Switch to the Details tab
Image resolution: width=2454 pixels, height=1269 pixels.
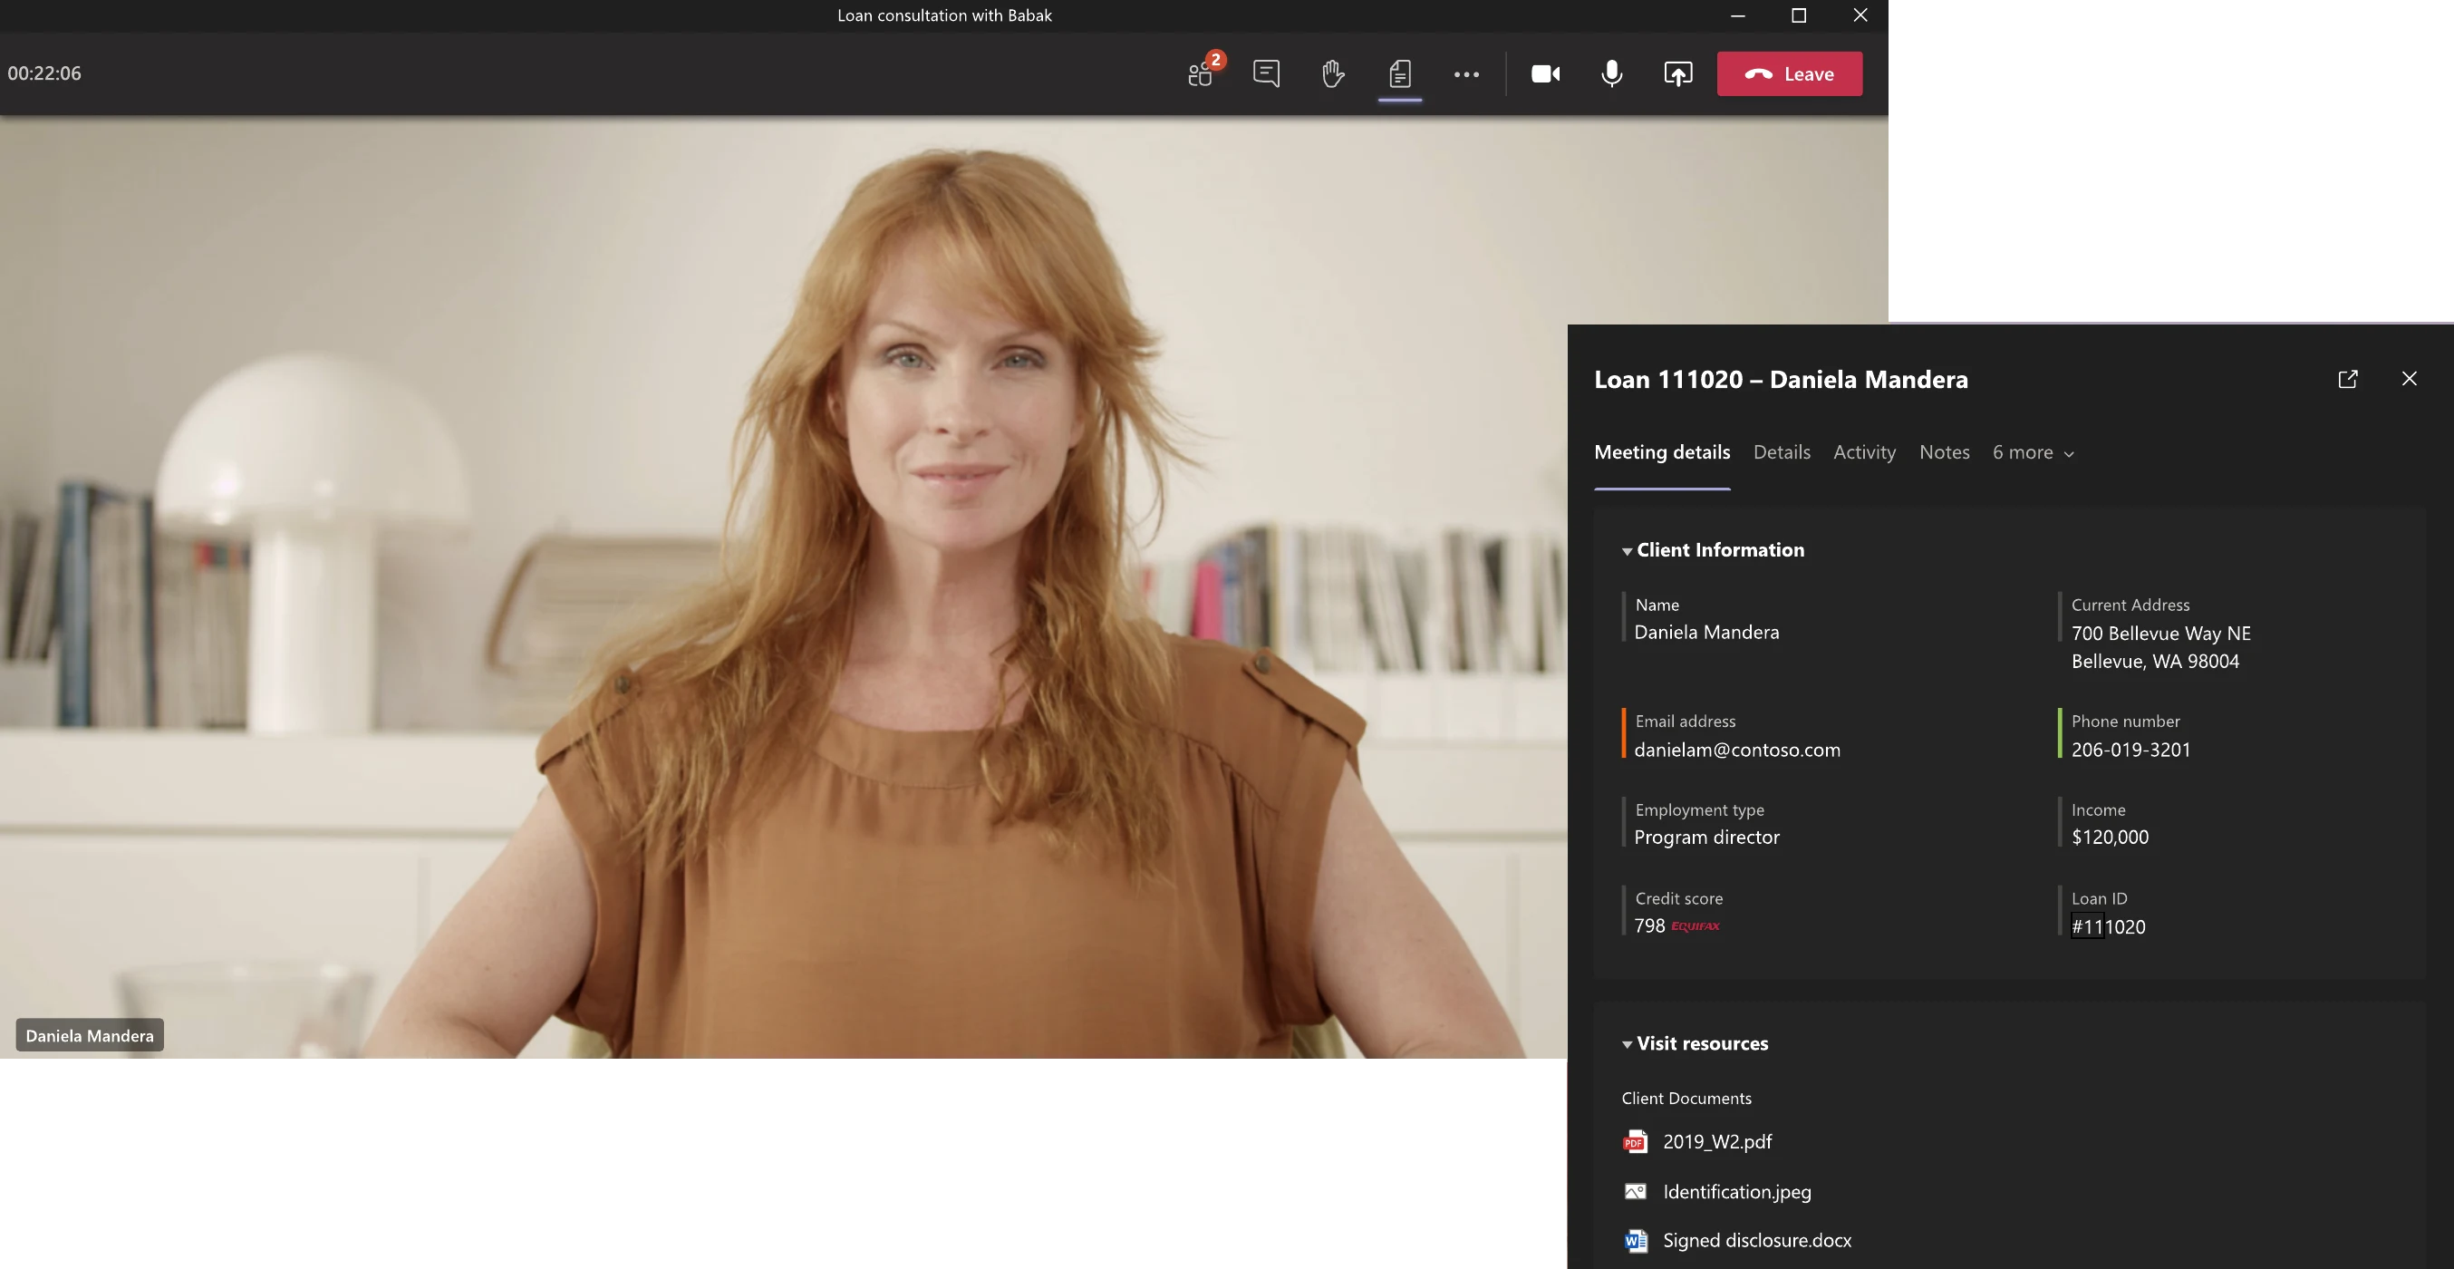[1782, 452]
